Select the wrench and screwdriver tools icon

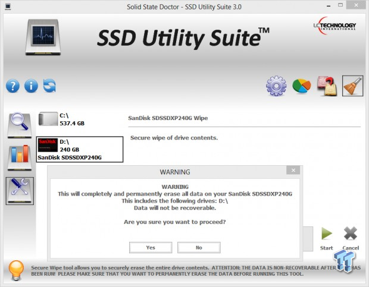click(20, 191)
